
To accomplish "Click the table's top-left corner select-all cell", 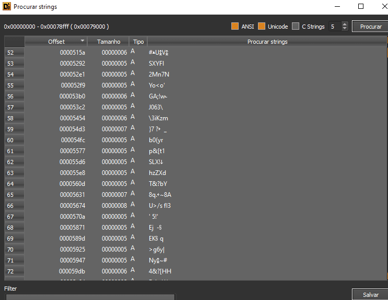I will [x=14, y=42].
